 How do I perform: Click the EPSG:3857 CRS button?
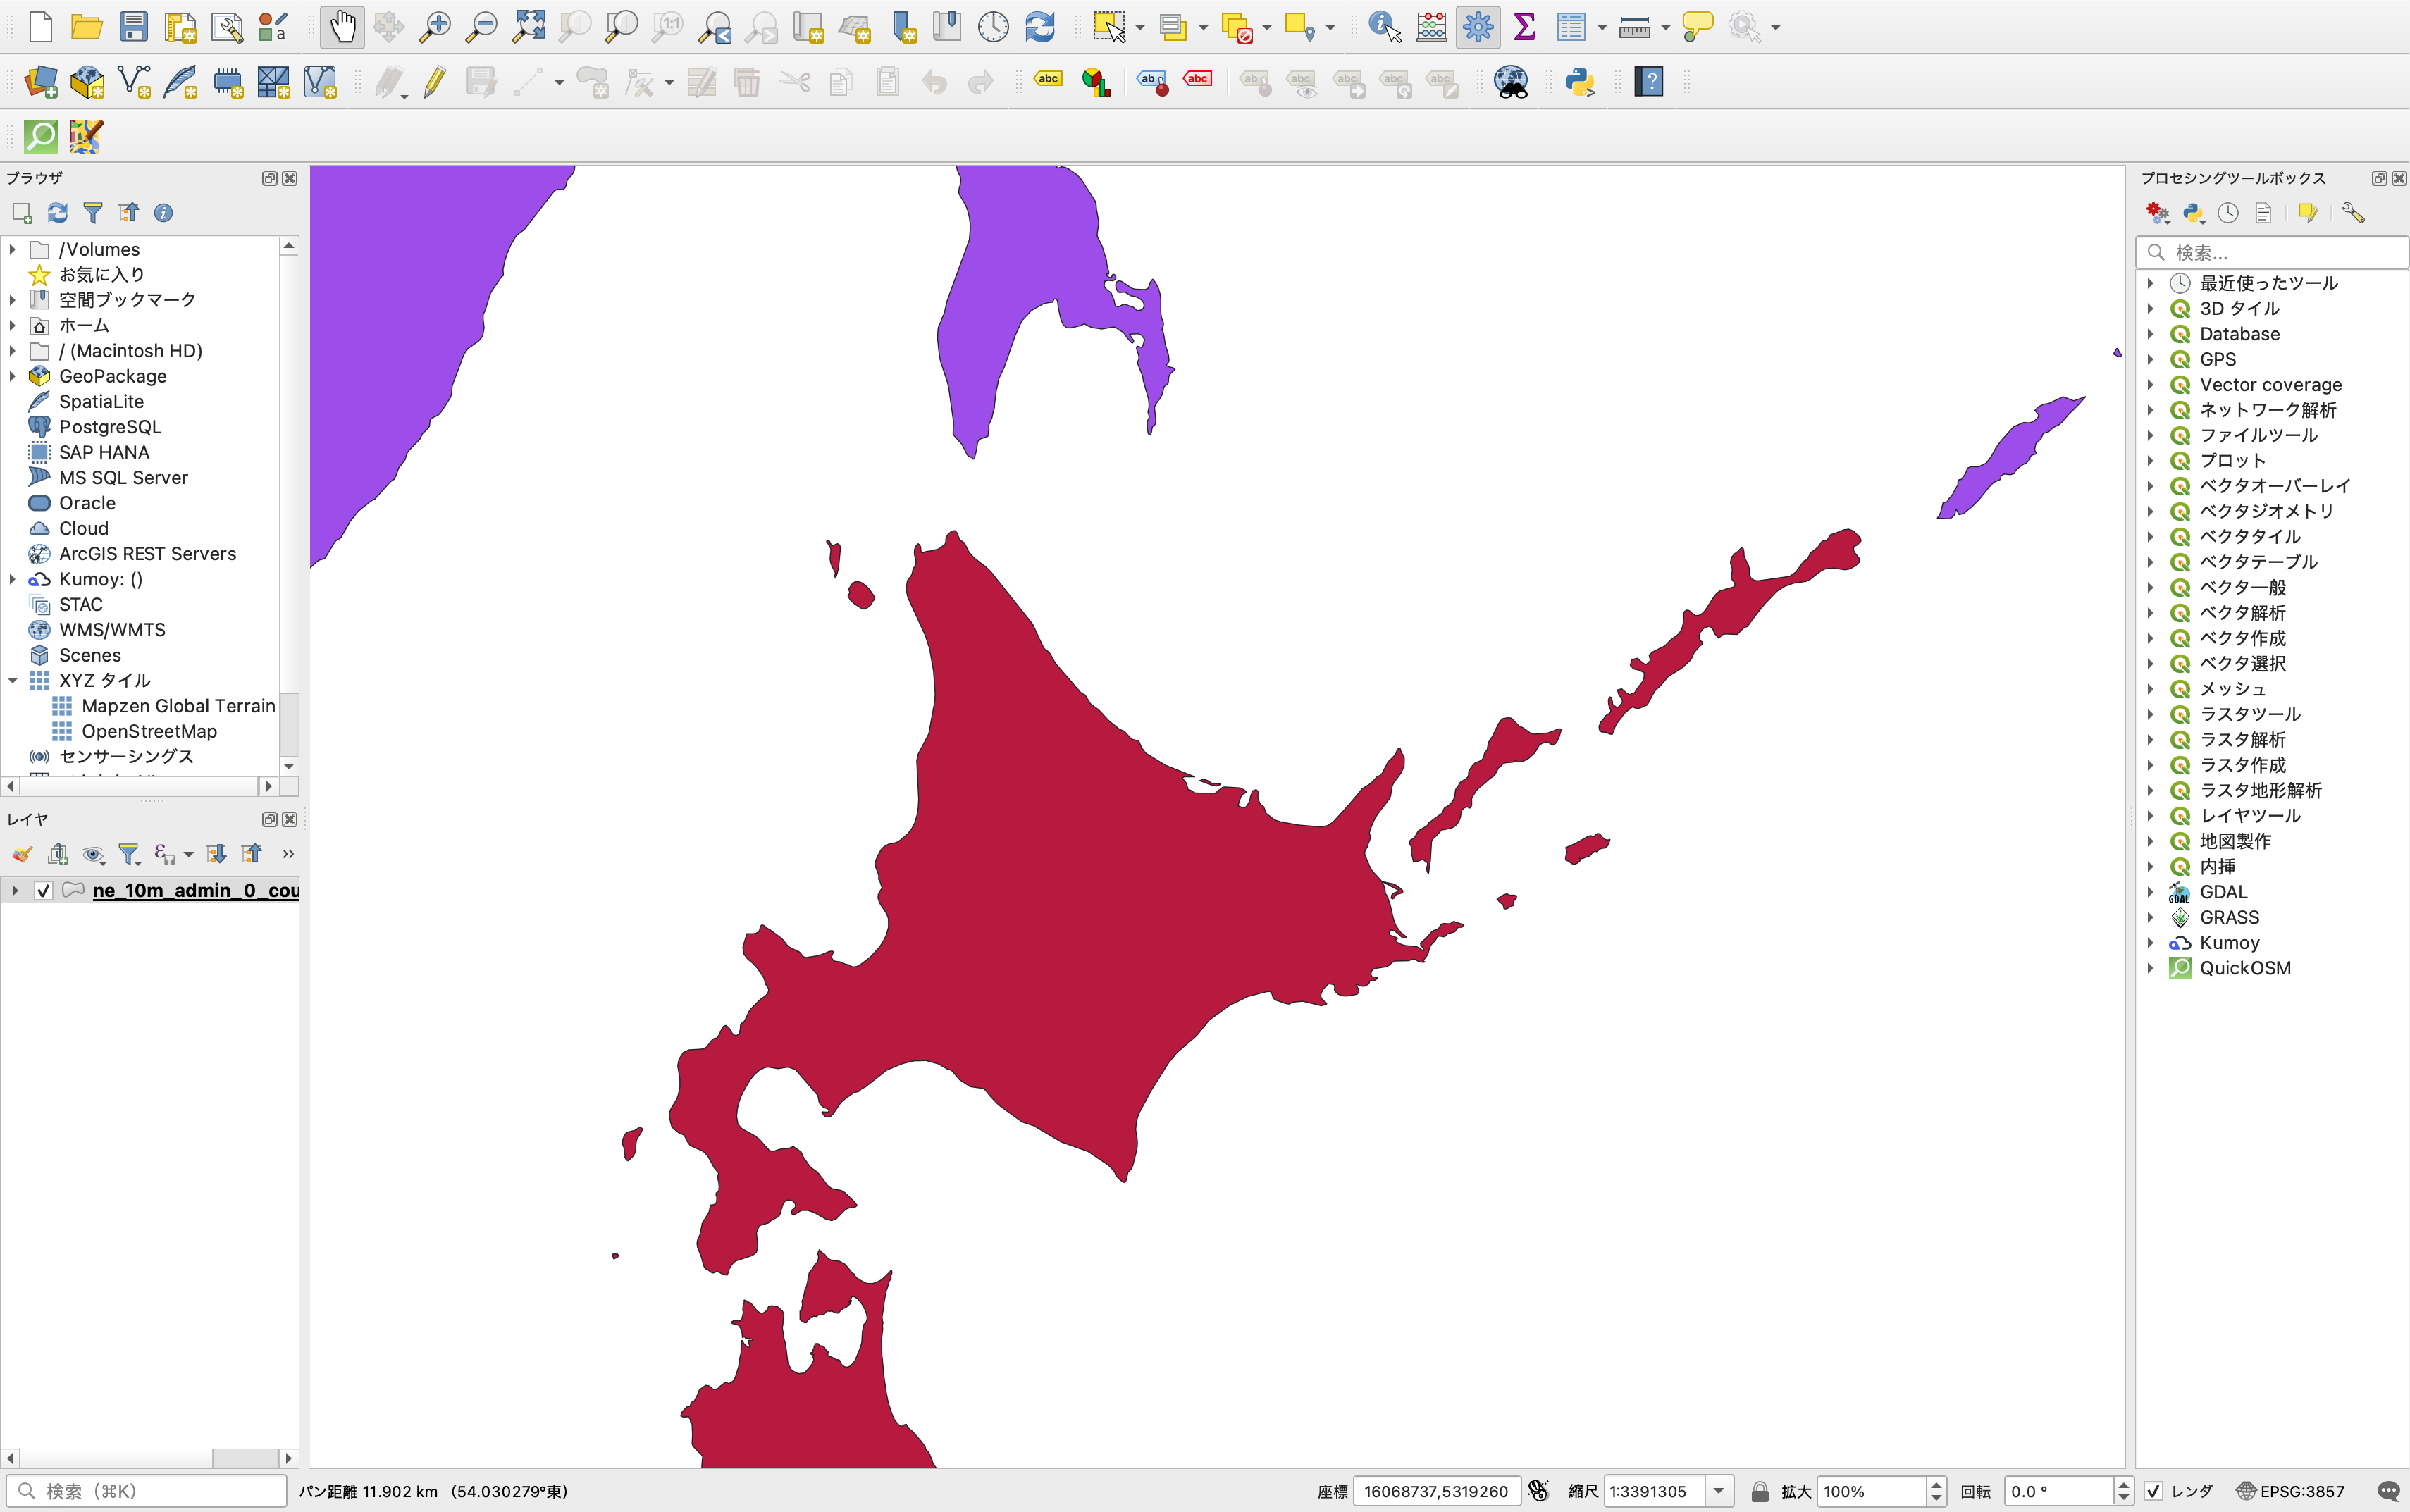click(2291, 1491)
